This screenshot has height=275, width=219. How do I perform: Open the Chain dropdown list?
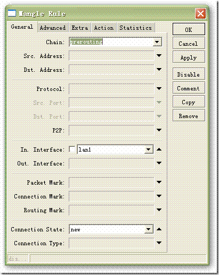[157, 42]
